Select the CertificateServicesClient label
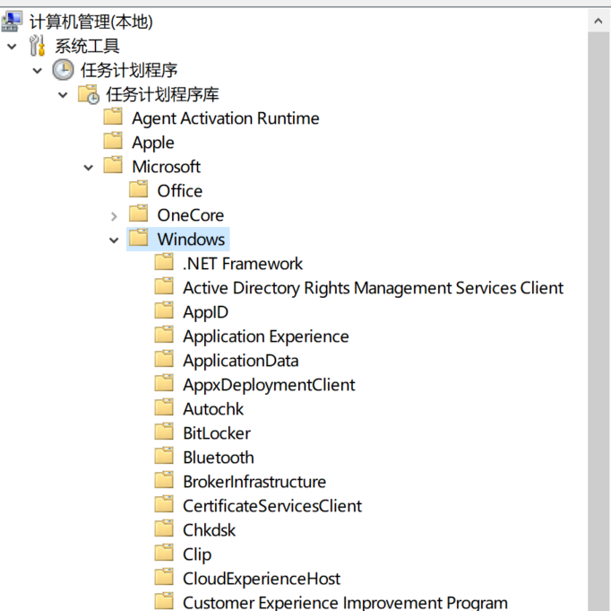Screen dimensions: 611x611 coord(272,506)
